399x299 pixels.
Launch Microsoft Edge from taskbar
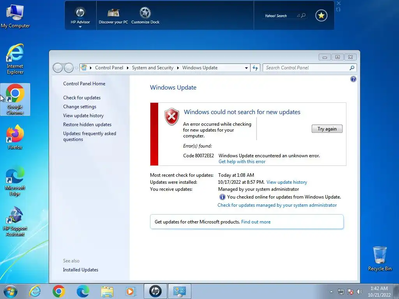tap(83, 291)
